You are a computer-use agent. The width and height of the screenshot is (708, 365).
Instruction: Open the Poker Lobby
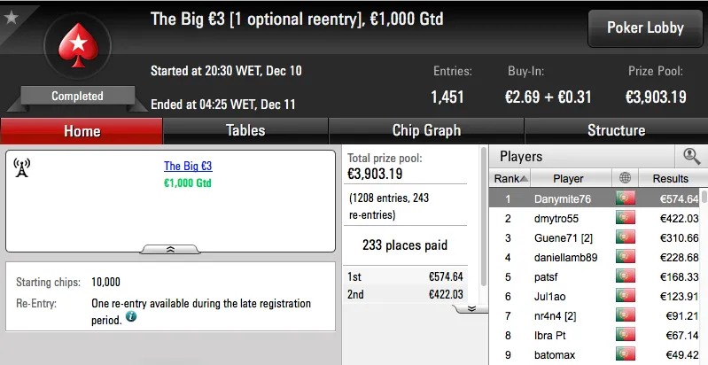645,28
